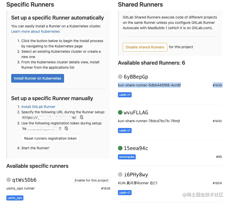
Task: Click the Available shared Runners: 6 heading
Action: pyautogui.click(x=151, y=63)
